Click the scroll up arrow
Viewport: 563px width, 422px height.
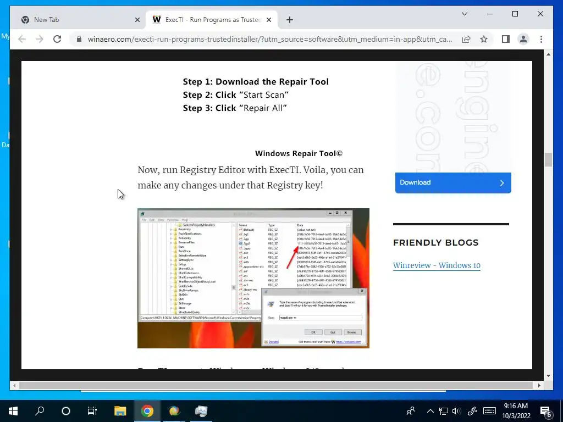point(548,54)
